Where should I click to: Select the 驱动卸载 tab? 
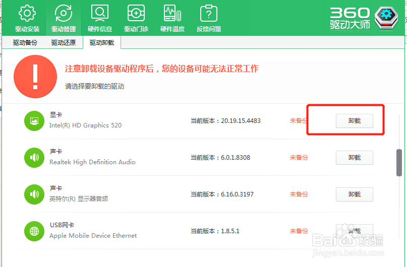point(102,42)
